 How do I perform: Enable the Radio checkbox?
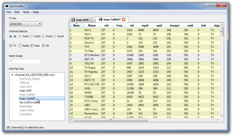(x=20, y=45)
